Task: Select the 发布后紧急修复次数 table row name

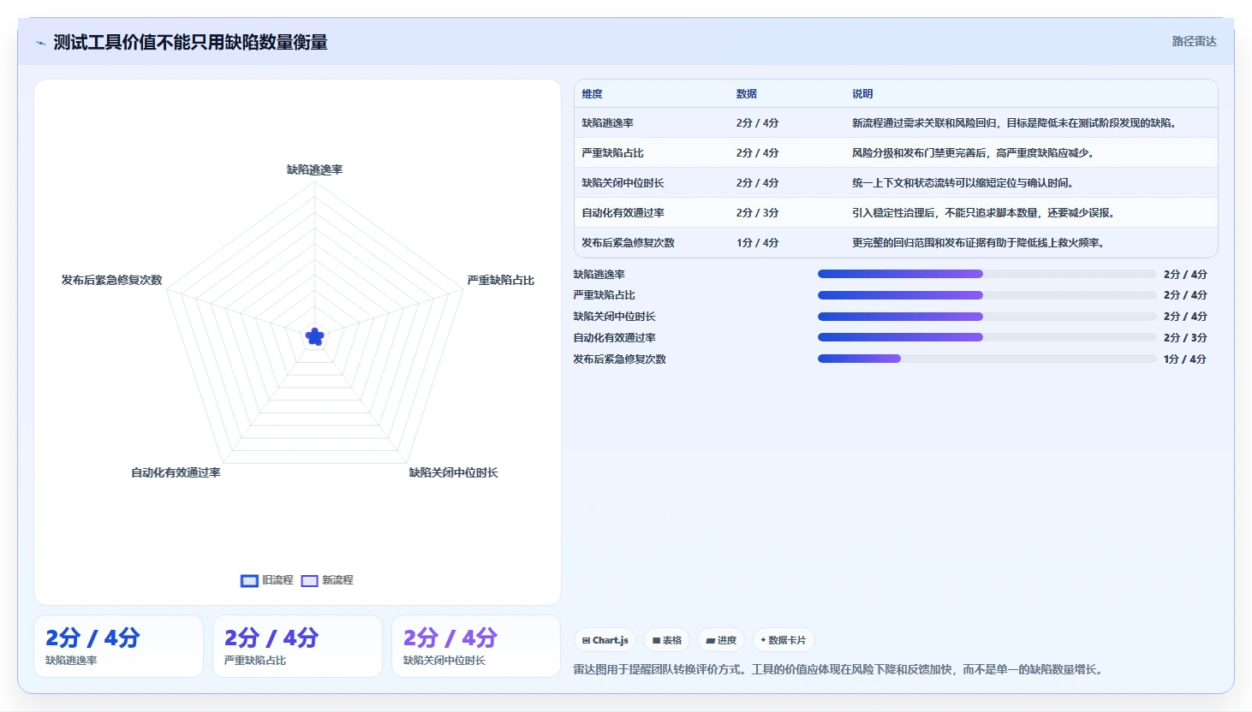Action: [x=628, y=243]
